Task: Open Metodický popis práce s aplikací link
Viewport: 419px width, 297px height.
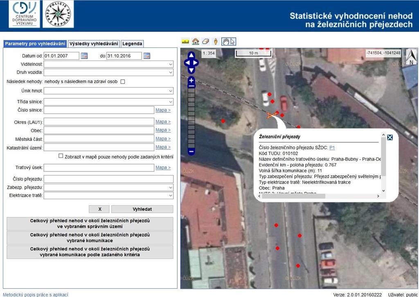Action: click(x=36, y=295)
